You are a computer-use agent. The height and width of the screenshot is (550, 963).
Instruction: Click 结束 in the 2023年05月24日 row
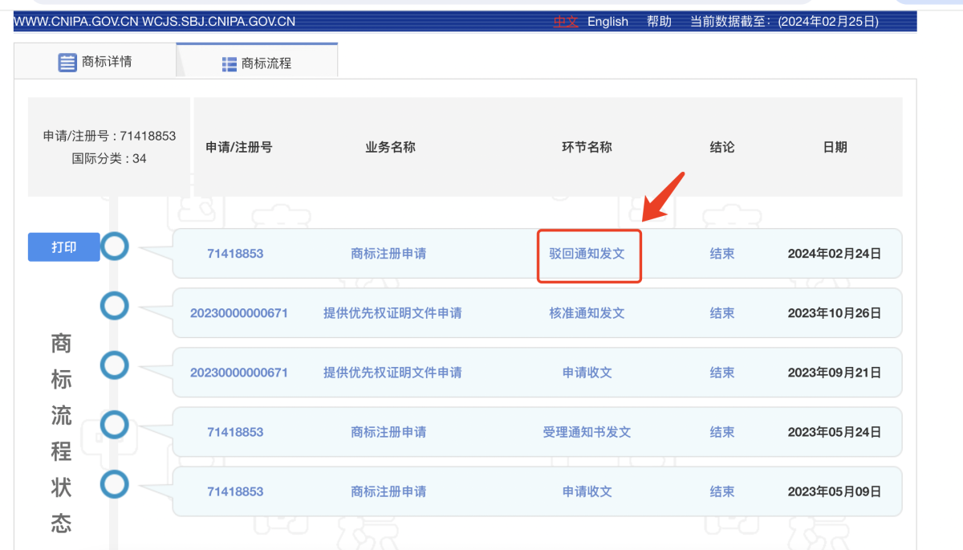tap(722, 432)
